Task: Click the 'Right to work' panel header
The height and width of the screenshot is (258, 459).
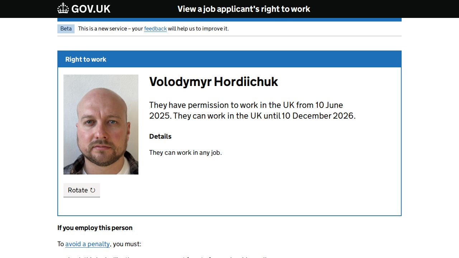Action: (x=86, y=59)
